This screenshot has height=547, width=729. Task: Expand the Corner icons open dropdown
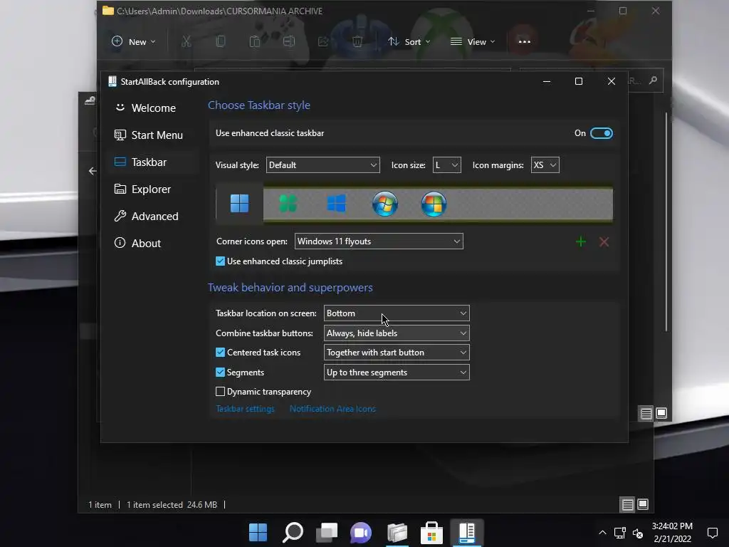379,241
